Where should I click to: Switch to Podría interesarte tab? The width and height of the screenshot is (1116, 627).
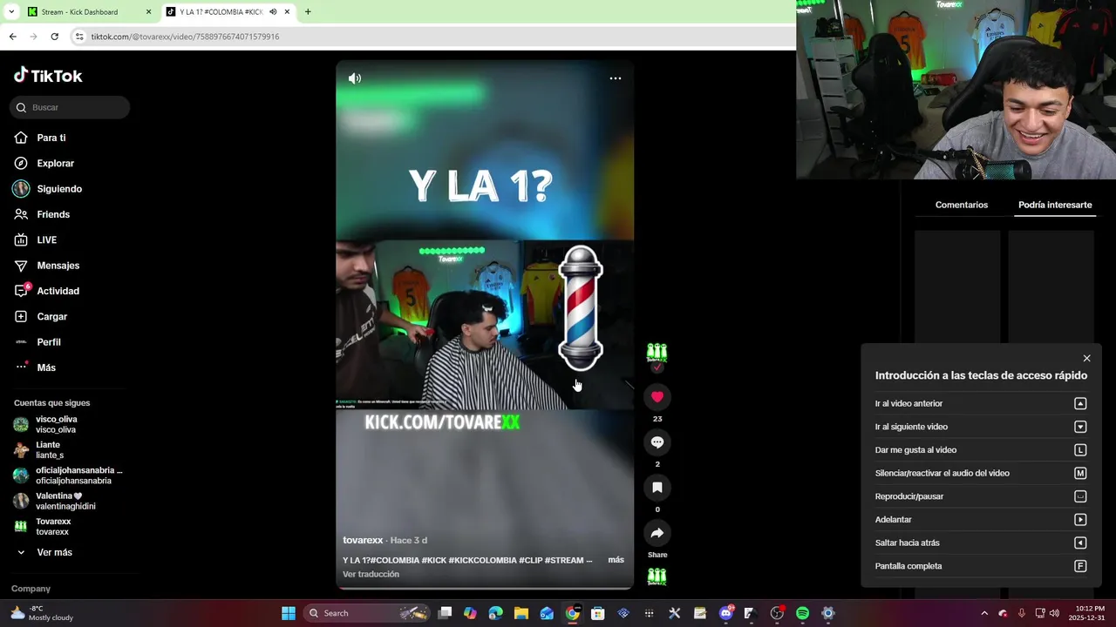1055,206
